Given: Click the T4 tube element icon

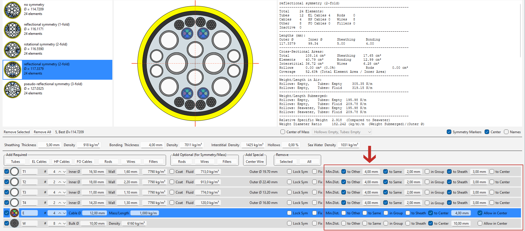Looking at the screenshot, I should (14, 203).
